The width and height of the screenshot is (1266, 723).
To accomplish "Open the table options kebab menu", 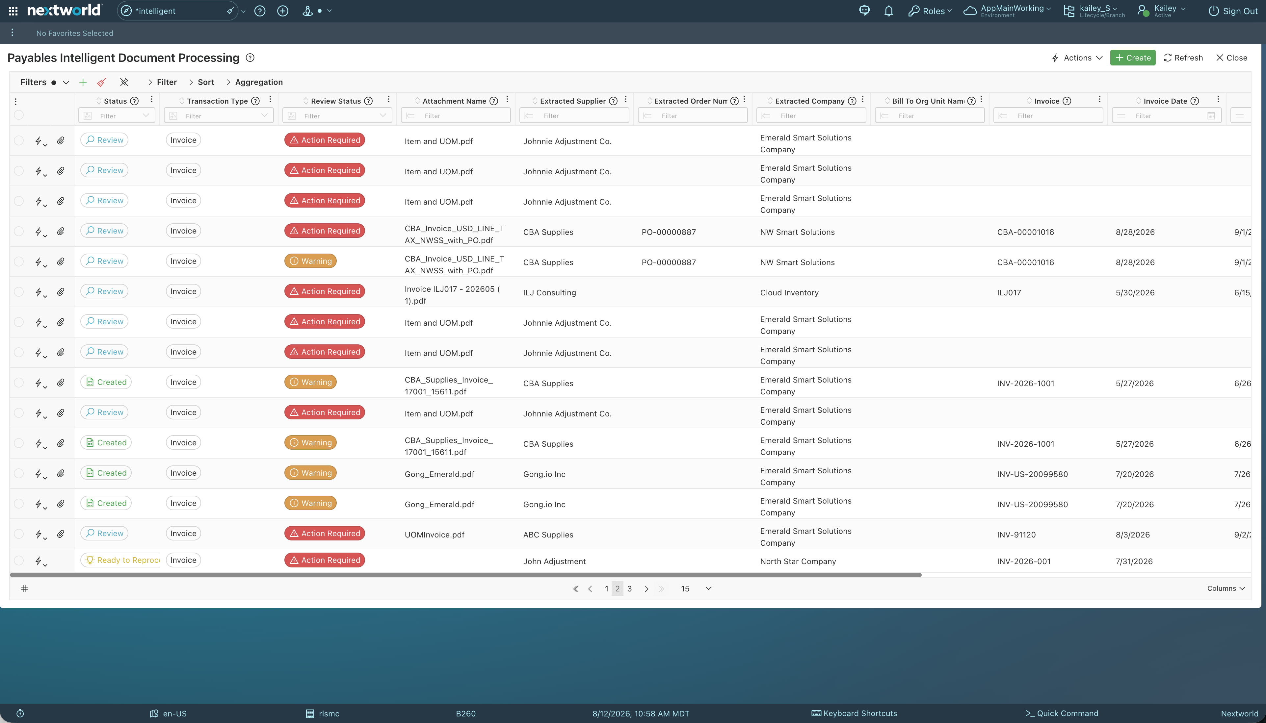I will pos(16,101).
